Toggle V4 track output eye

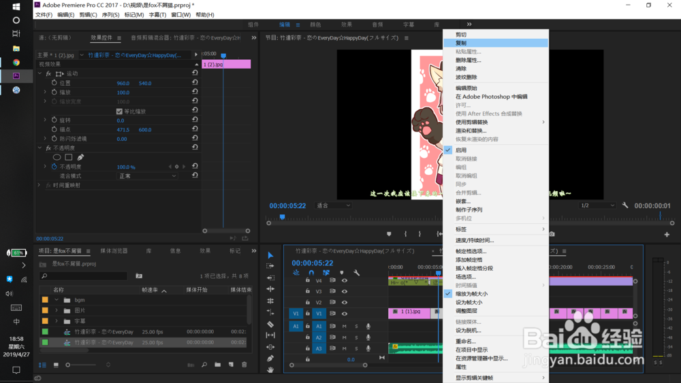pyautogui.click(x=345, y=281)
